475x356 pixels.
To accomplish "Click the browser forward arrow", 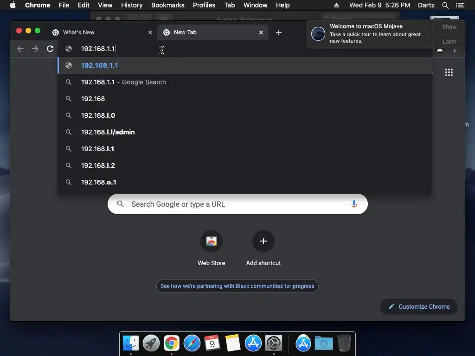I will pos(35,49).
